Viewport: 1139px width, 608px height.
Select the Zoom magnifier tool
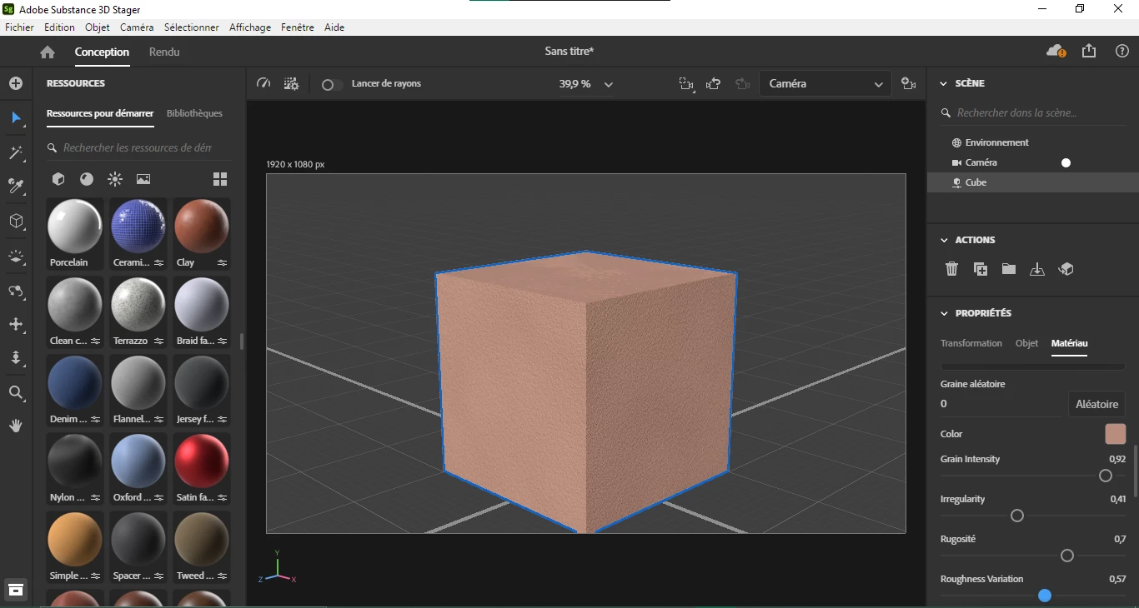point(16,392)
